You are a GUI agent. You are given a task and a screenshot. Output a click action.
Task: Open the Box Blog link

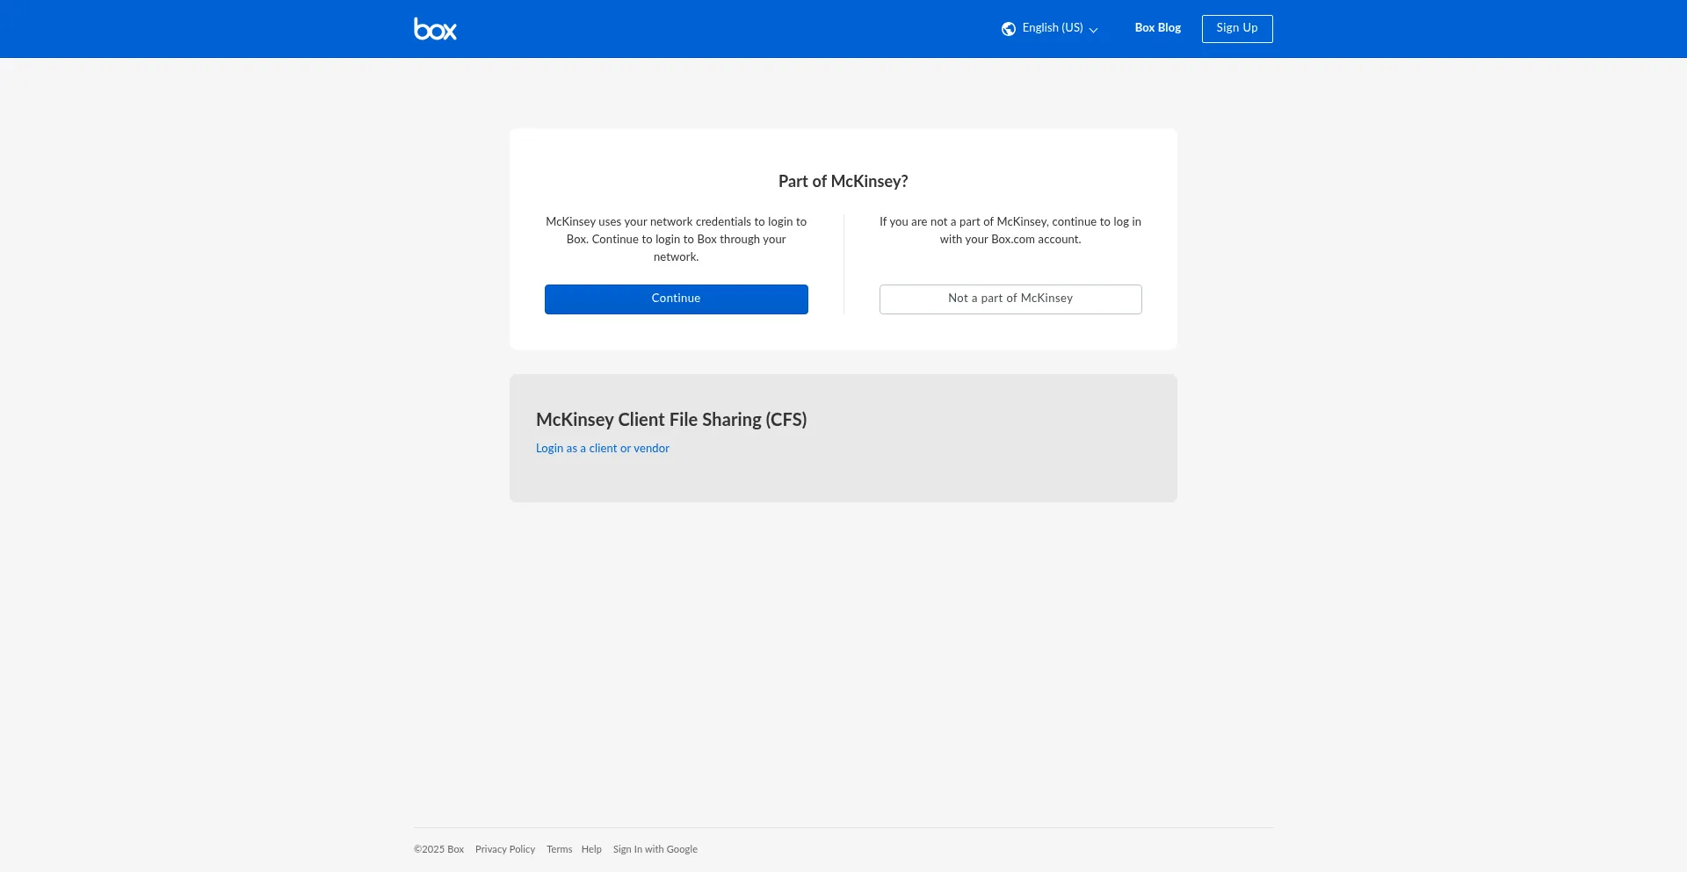[1157, 28]
